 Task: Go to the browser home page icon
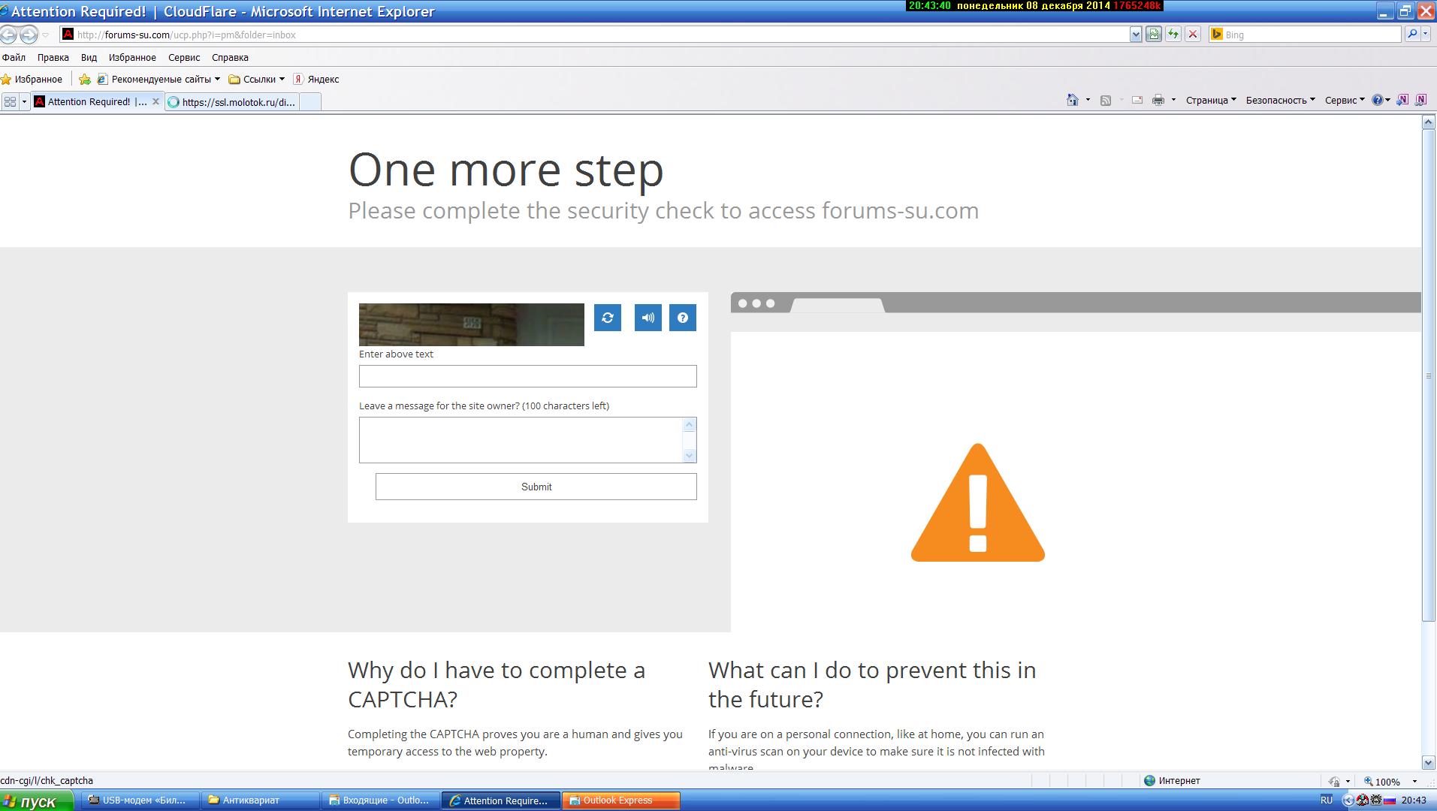1073,100
